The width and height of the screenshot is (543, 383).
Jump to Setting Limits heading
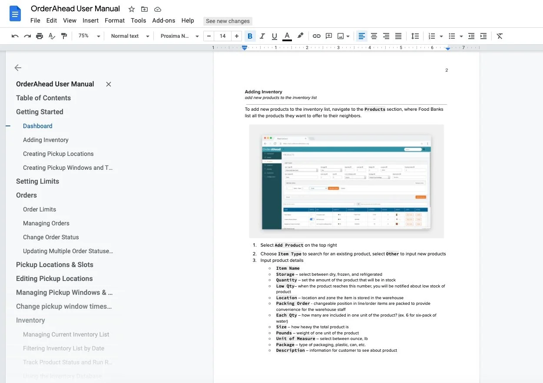(37, 182)
